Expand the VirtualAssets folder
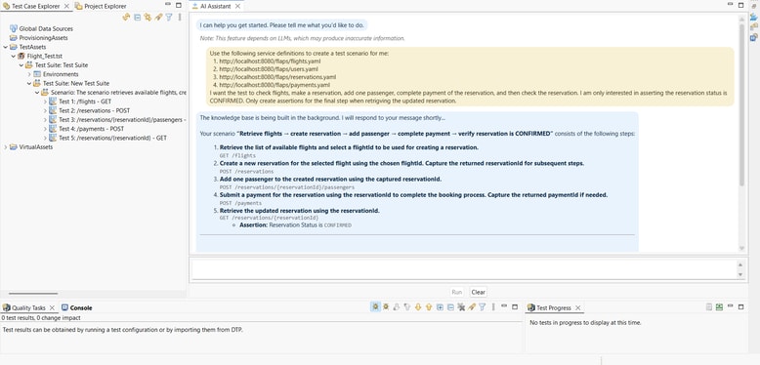The width and height of the screenshot is (760, 365). click(5, 147)
